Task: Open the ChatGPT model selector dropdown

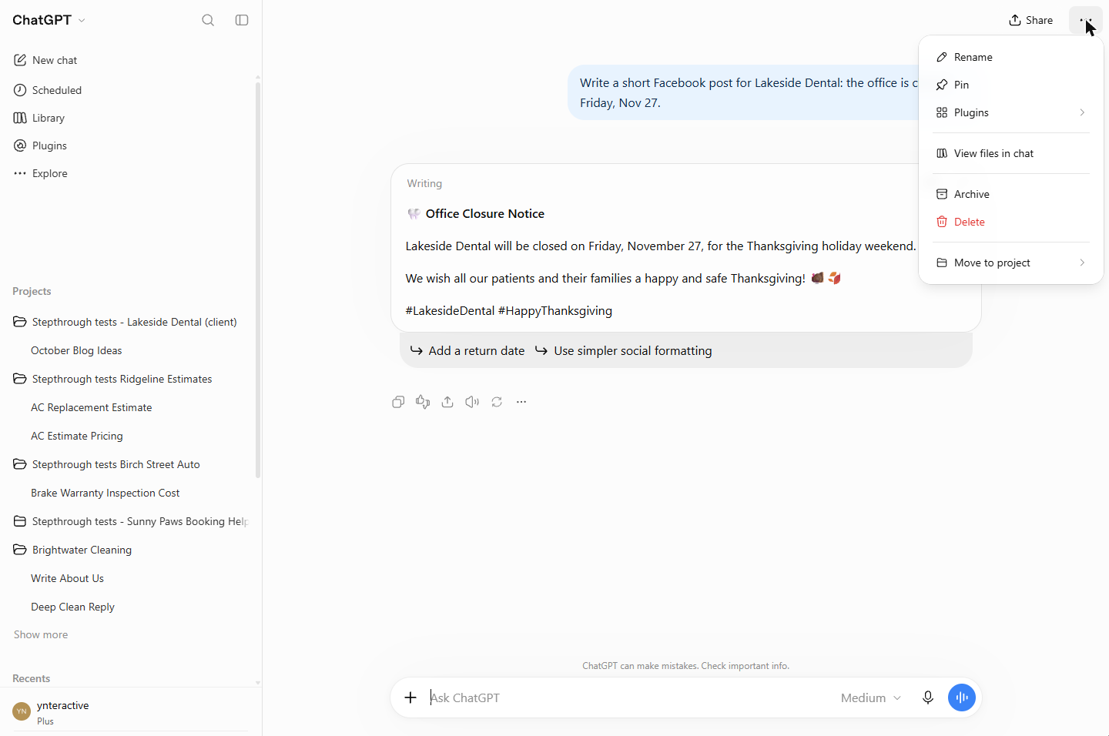Action: point(49,20)
